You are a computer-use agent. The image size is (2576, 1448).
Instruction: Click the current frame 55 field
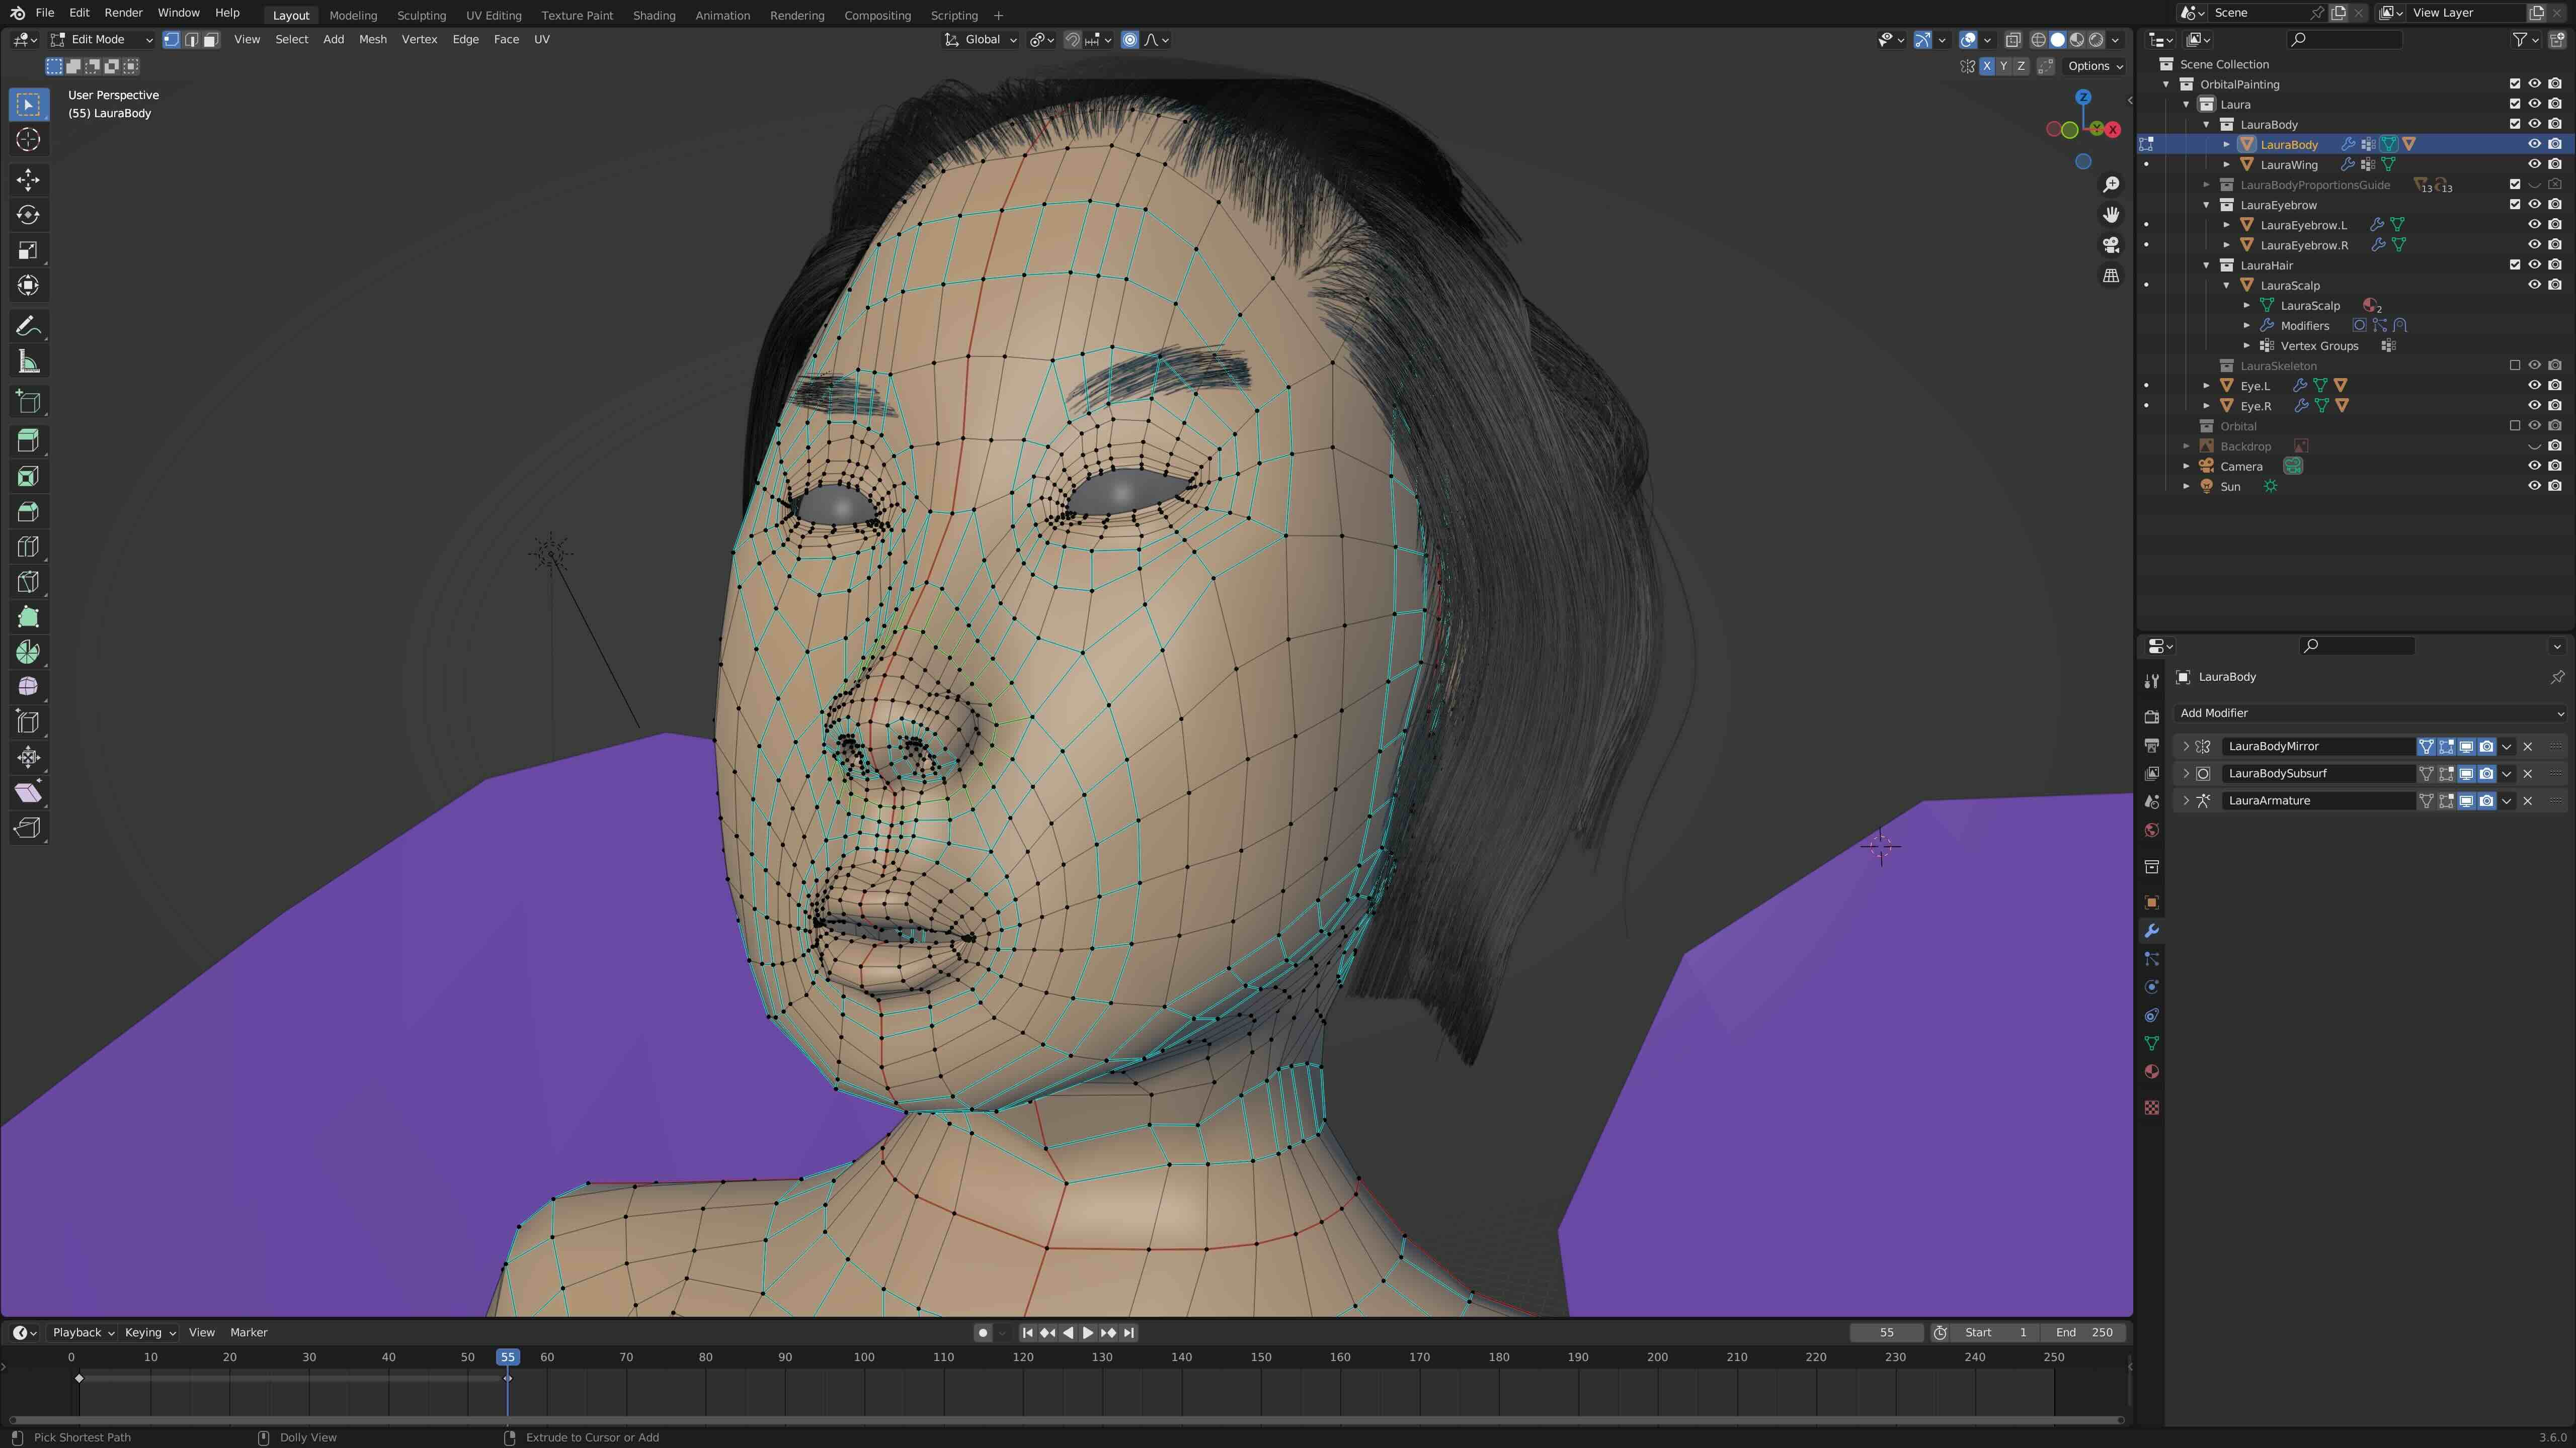pyautogui.click(x=1886, y=1332)
